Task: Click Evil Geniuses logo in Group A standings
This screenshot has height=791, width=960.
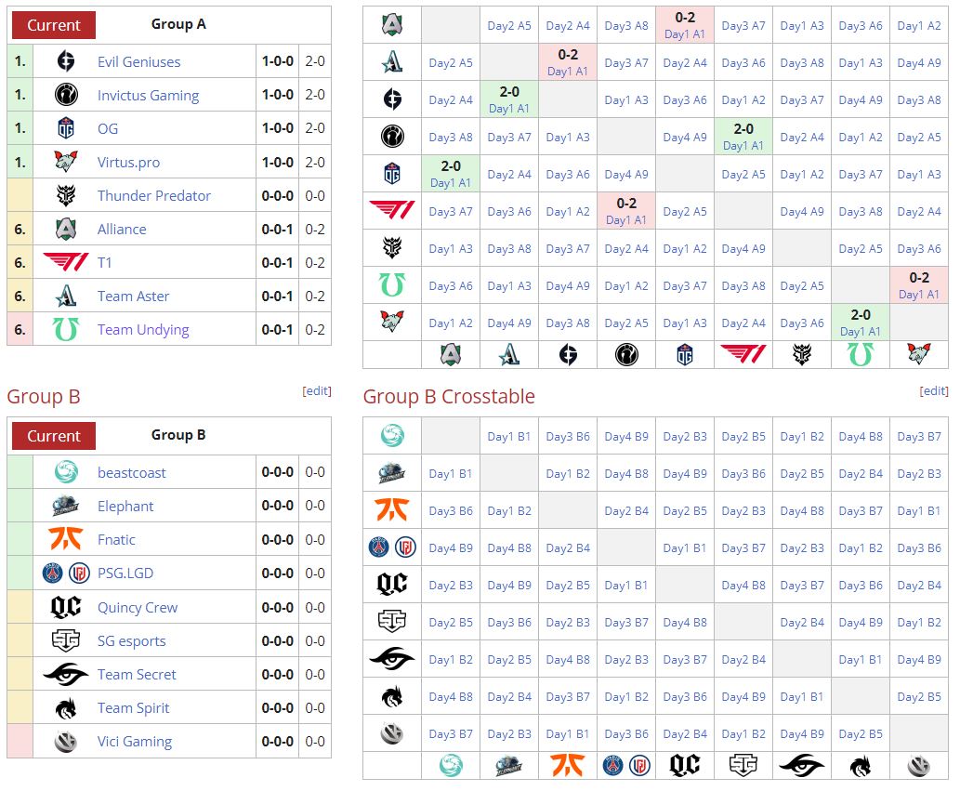Action: (x=65, y=62)
